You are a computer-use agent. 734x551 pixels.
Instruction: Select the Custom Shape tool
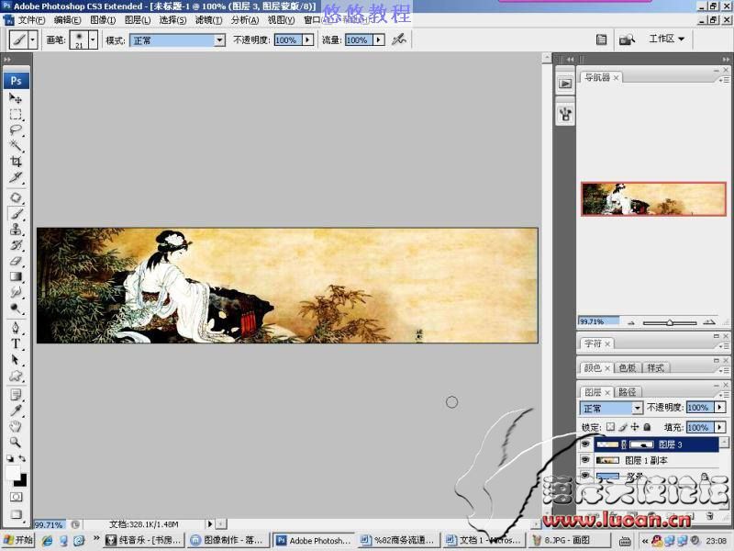[x=16, y=376]
